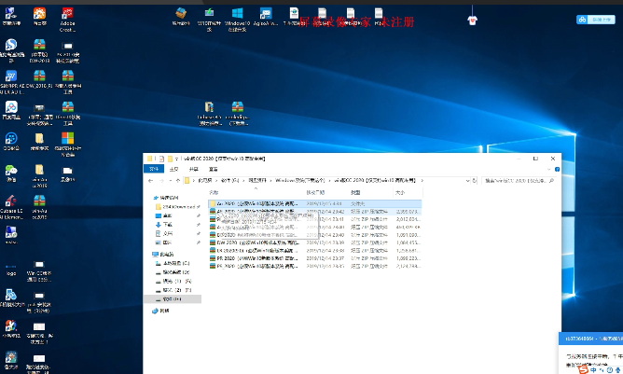Launch Cubase LE AI Elements shortcut
Viewport: 623px width, 374px height.
[x=11, y=207]
